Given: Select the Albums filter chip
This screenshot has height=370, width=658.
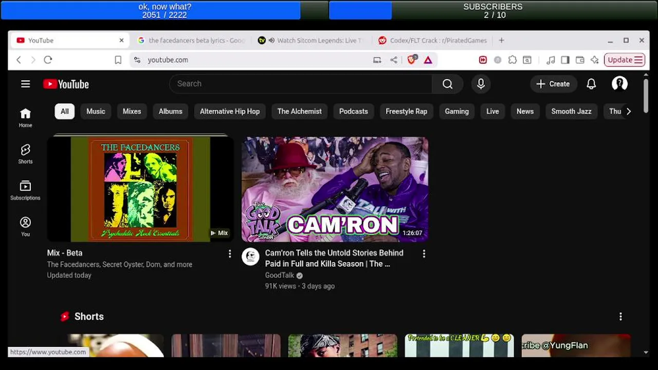Looking at the screenshot, I should [x=171, y=112].
